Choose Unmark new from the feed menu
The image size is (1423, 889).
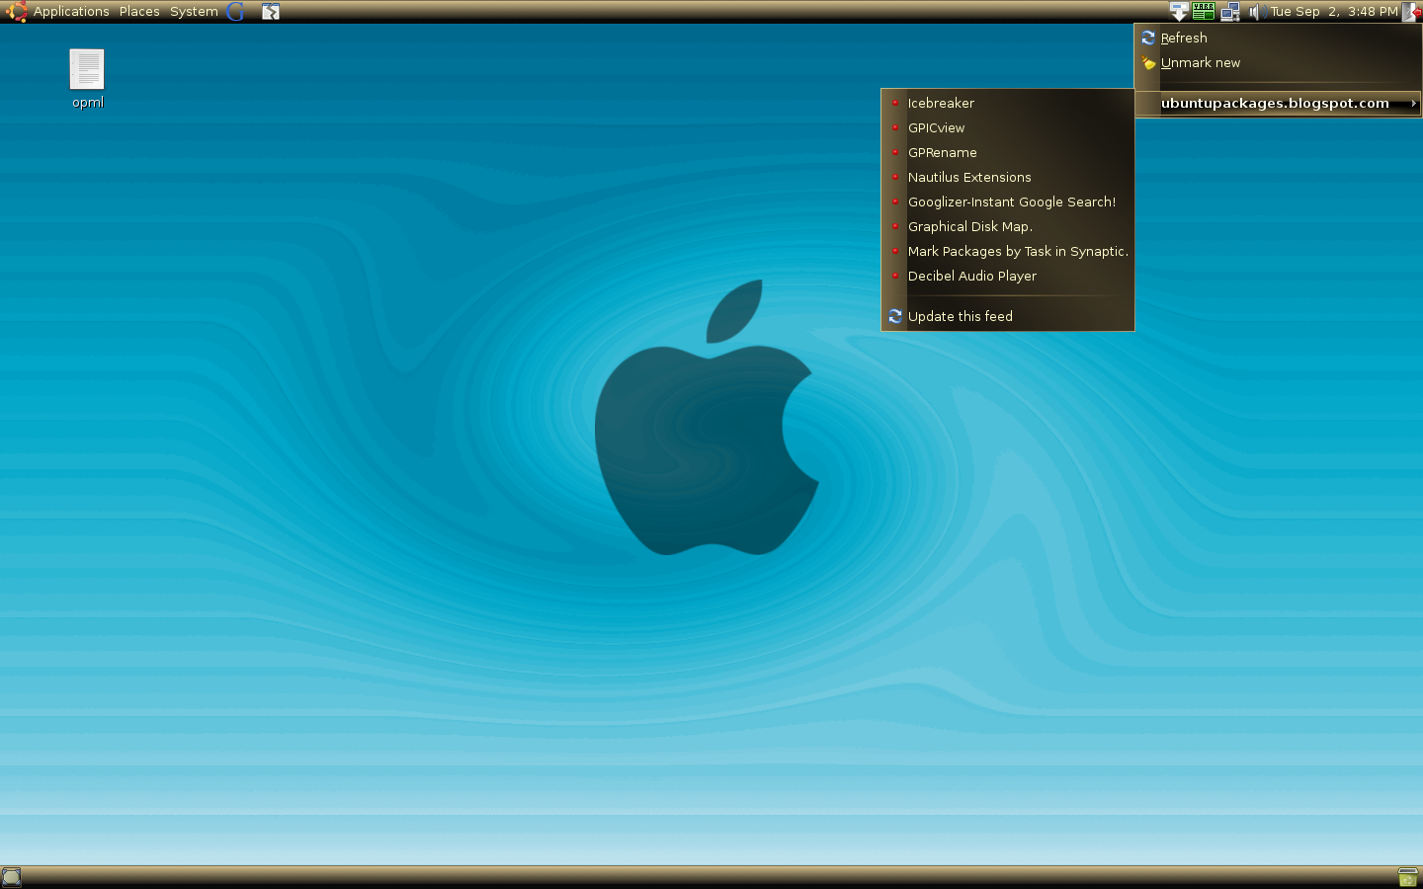[x=1278, y=62]
